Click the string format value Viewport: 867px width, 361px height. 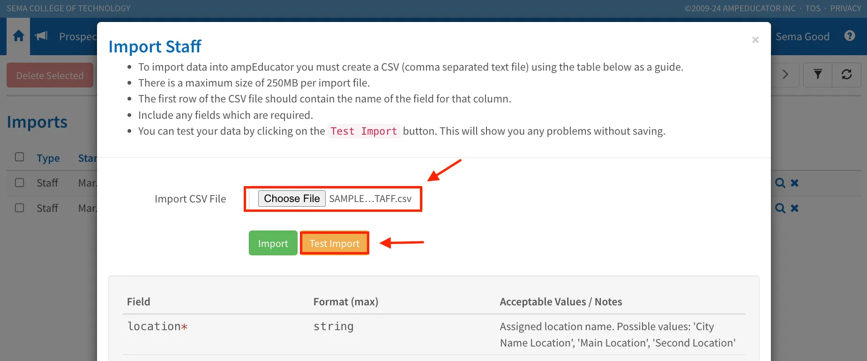click(334, 326)
